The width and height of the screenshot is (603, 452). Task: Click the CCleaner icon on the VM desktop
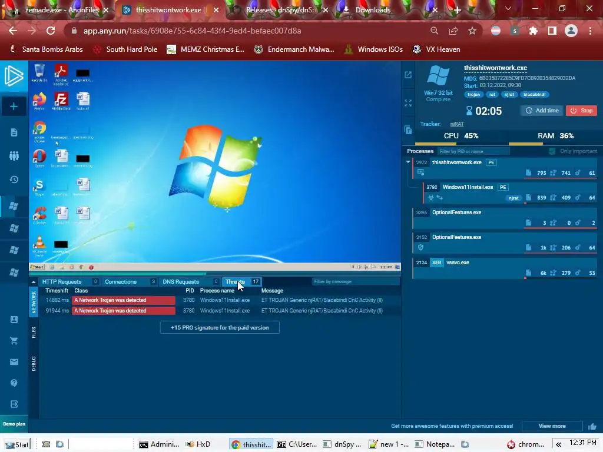(x=39, y=215)
